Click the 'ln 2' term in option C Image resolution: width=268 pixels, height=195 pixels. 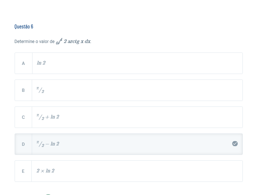pos(55,117)
